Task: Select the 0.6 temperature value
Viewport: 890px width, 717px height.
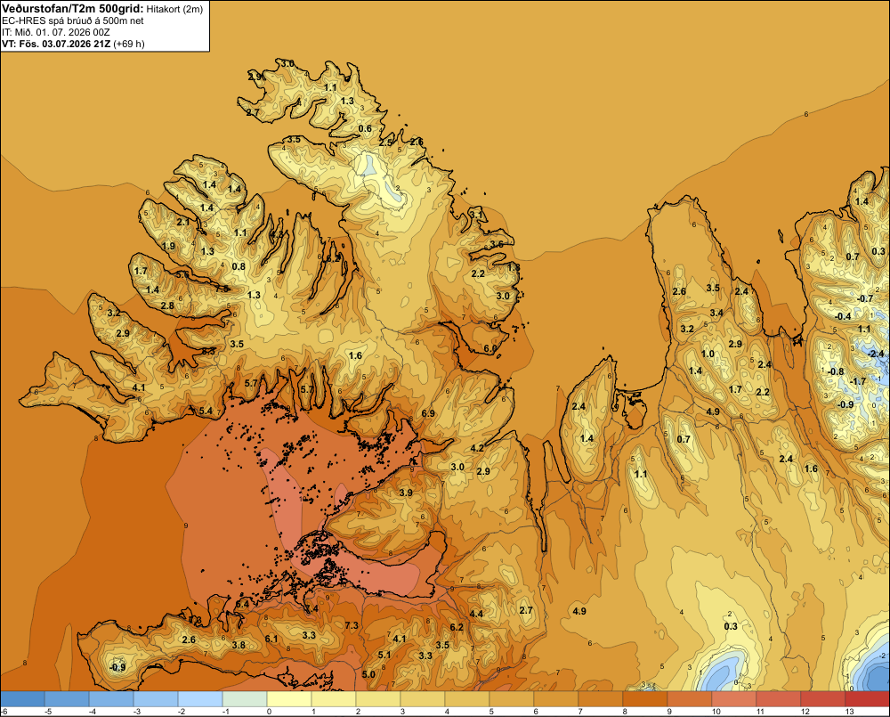Action: coord(365,128)
